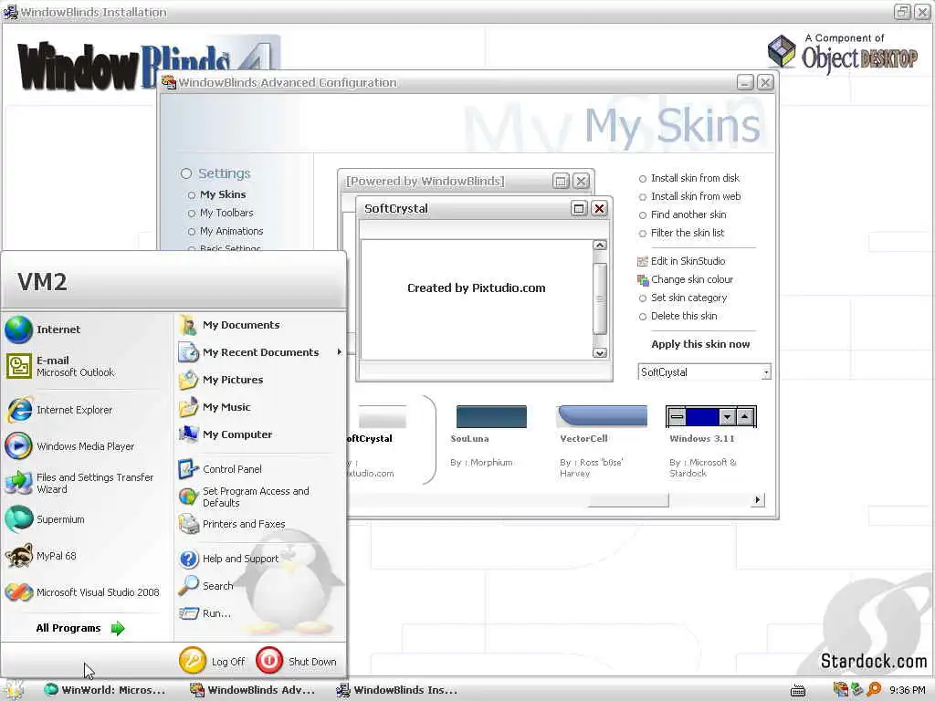Click the preview vertical scrollbar thumb
Viewport: 935px width, 701px height.
click(600, 298)
